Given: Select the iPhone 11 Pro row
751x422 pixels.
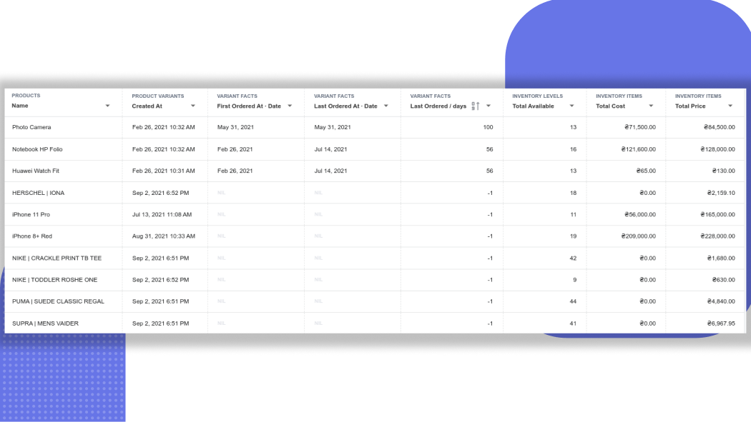Looking at the screenshot, I should point(375,215).
